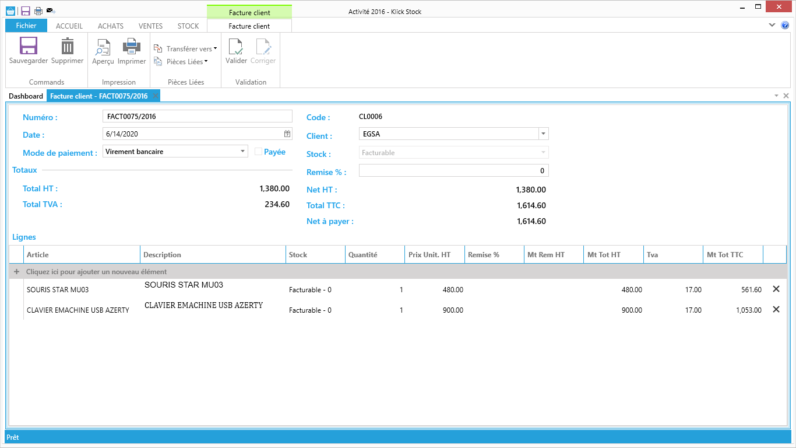Expand the Transférer vers menu
The height and width of the screenshot is (448, 796).
pos(185,49)
